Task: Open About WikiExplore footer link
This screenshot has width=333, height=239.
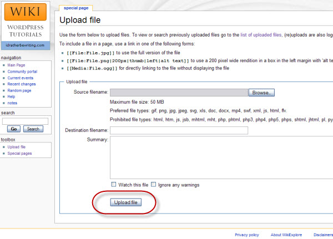Action: [x=286, y=235]
